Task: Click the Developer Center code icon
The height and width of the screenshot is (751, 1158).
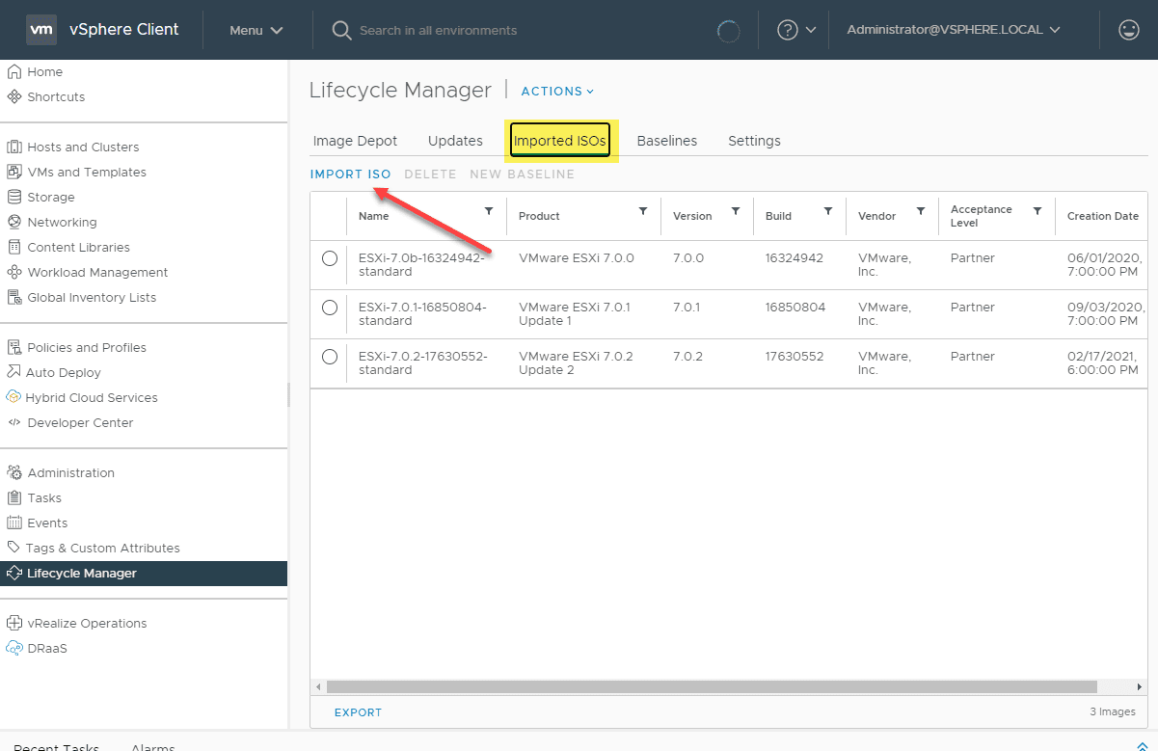Action: point(14,422)
